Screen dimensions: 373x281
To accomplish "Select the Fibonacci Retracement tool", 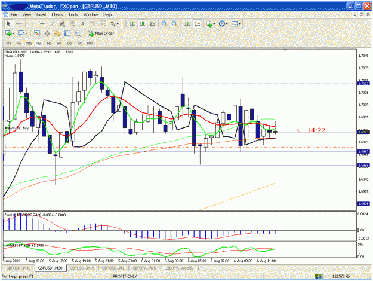I will [73, 24].
